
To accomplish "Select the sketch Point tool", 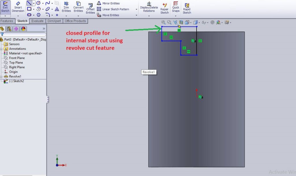I will coord(57,15).
